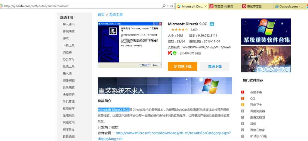308x141 pixels.
Task: Select 输入法 category
Action: click(x=67, y=73)
